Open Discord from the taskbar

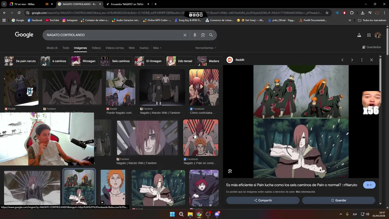[217, 214]
